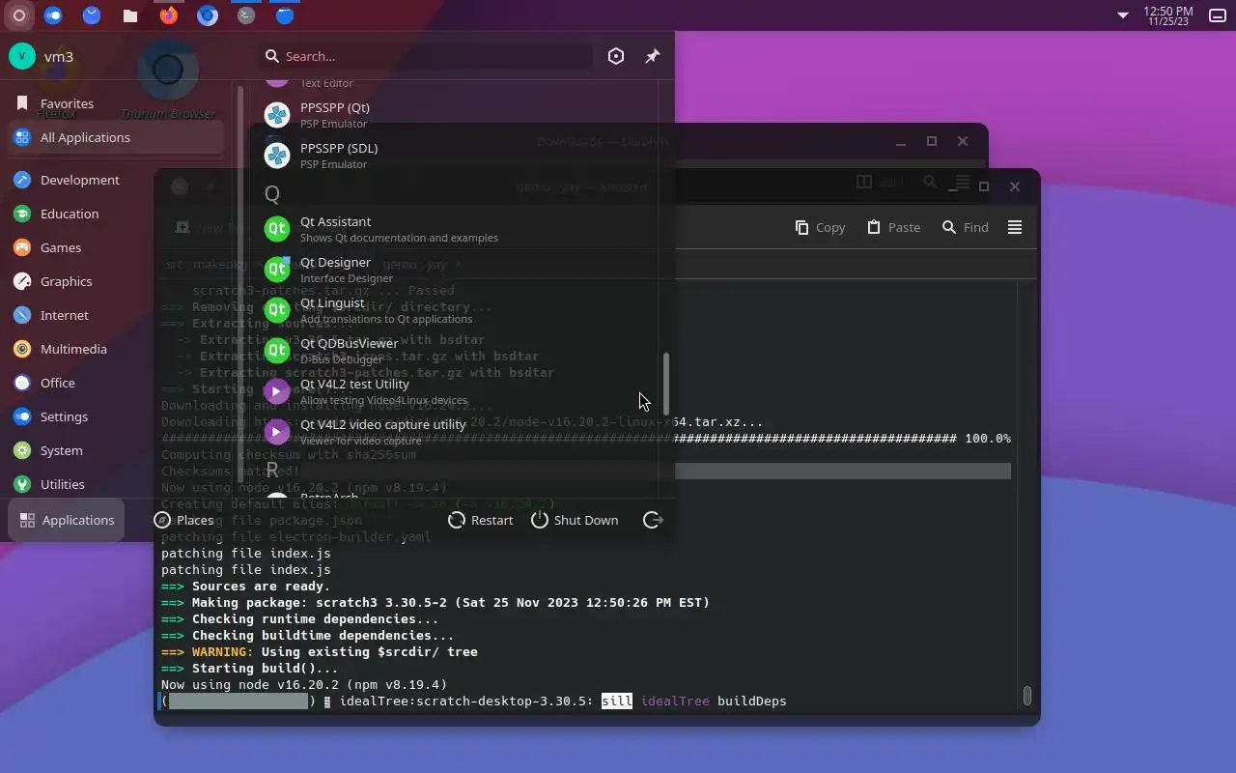Show hidden system tray icons arrow
1236x773 pixels.
(x=1122, y=15)
